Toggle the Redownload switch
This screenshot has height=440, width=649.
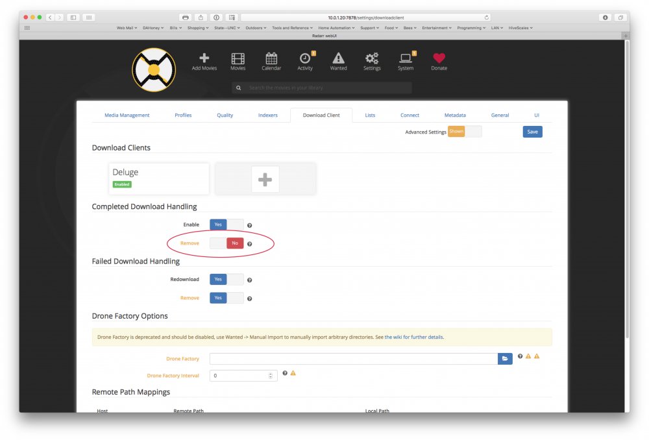[x=227, y=280]
